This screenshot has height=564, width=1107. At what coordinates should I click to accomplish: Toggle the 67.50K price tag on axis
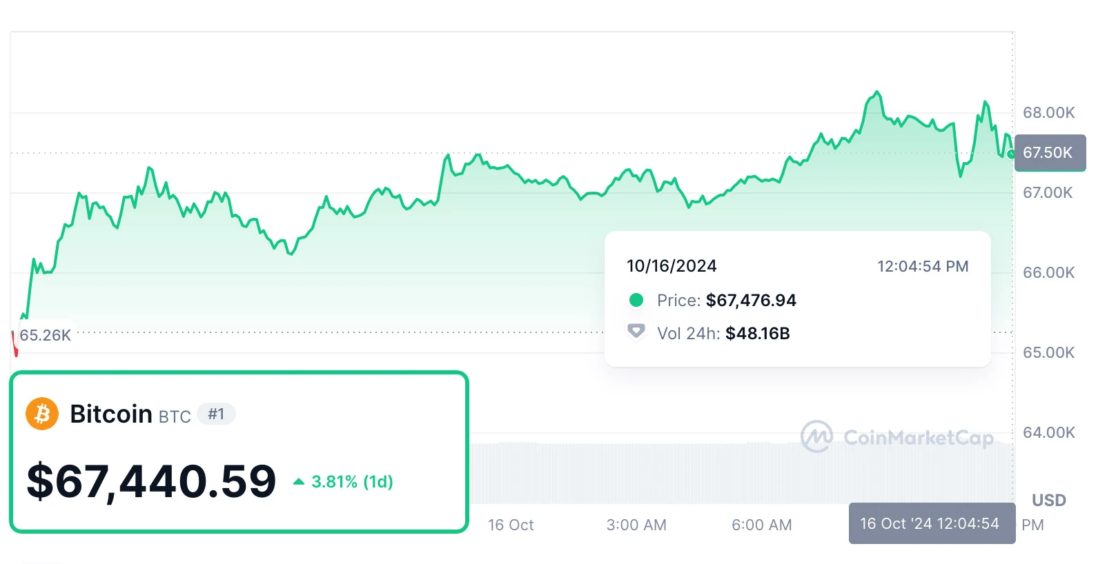point(1050,153)
